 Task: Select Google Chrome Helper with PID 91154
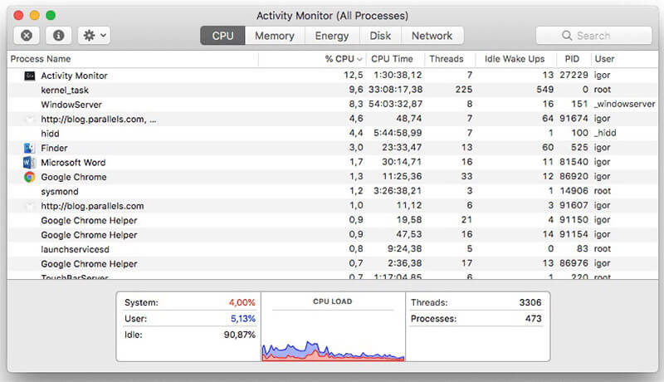pyautogui.click(x=333, y=235)
